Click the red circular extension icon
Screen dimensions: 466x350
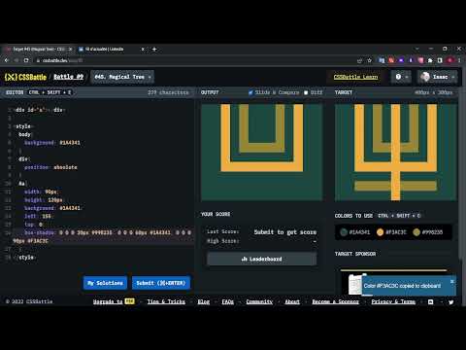point(449,60)
